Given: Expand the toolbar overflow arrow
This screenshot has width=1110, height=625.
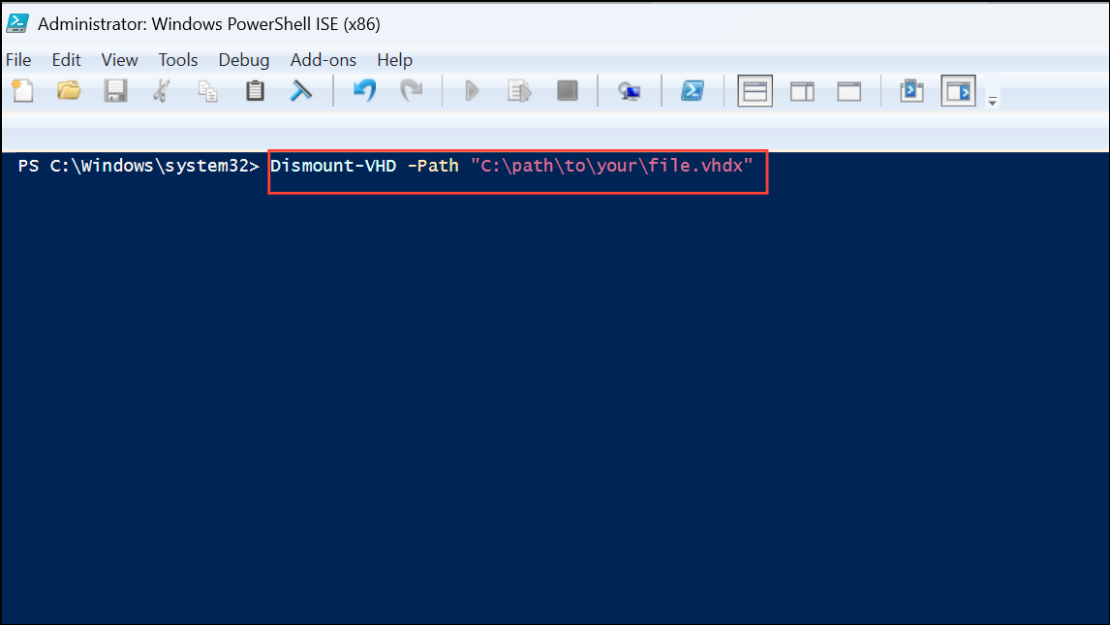Looking at the screenshot, I should [991, 97].
